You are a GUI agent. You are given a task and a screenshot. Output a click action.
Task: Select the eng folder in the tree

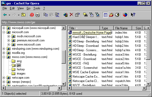click(19, 61)
